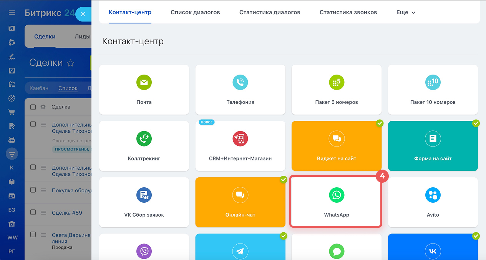The width and height of the screenshot is (486, 260).
Task: Mark the Сделки page as favorite with the star
Action: coord(71,63)
